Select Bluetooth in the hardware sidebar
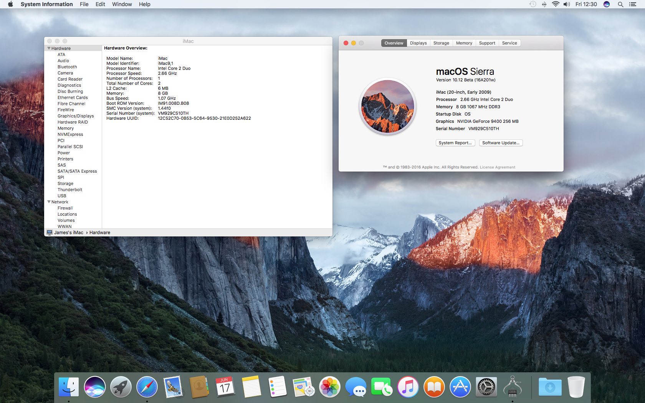Viewport: 645px width, 403px height. (67, 67)
